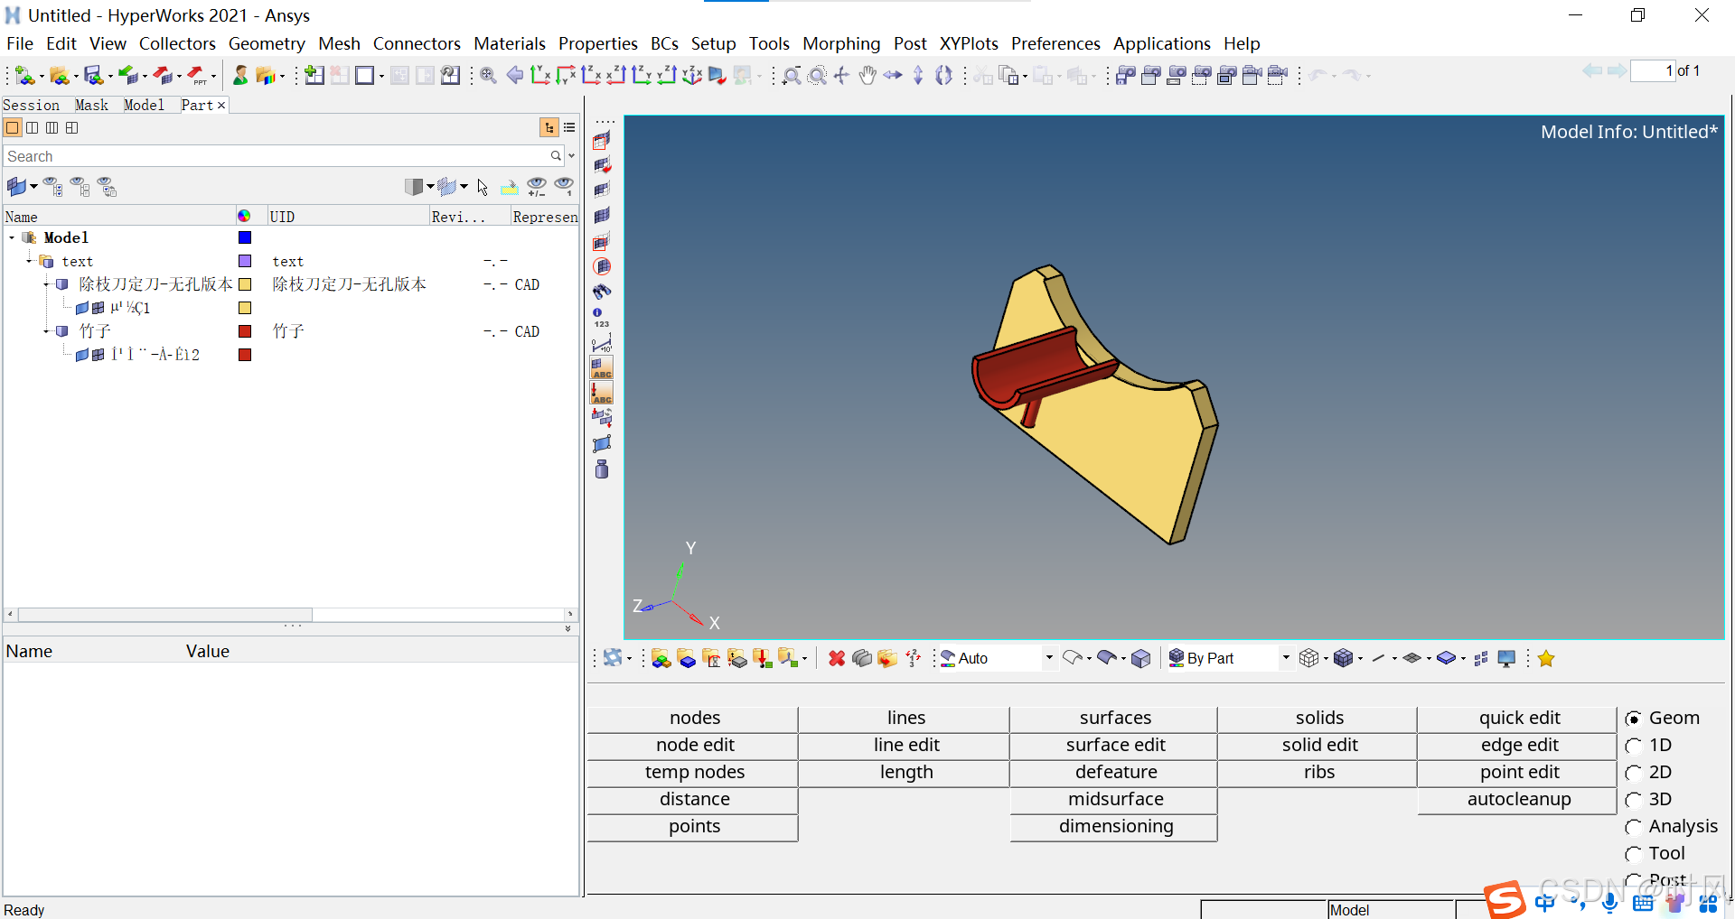Click the Wireframe elements display icon

[x=1309, y=659]
